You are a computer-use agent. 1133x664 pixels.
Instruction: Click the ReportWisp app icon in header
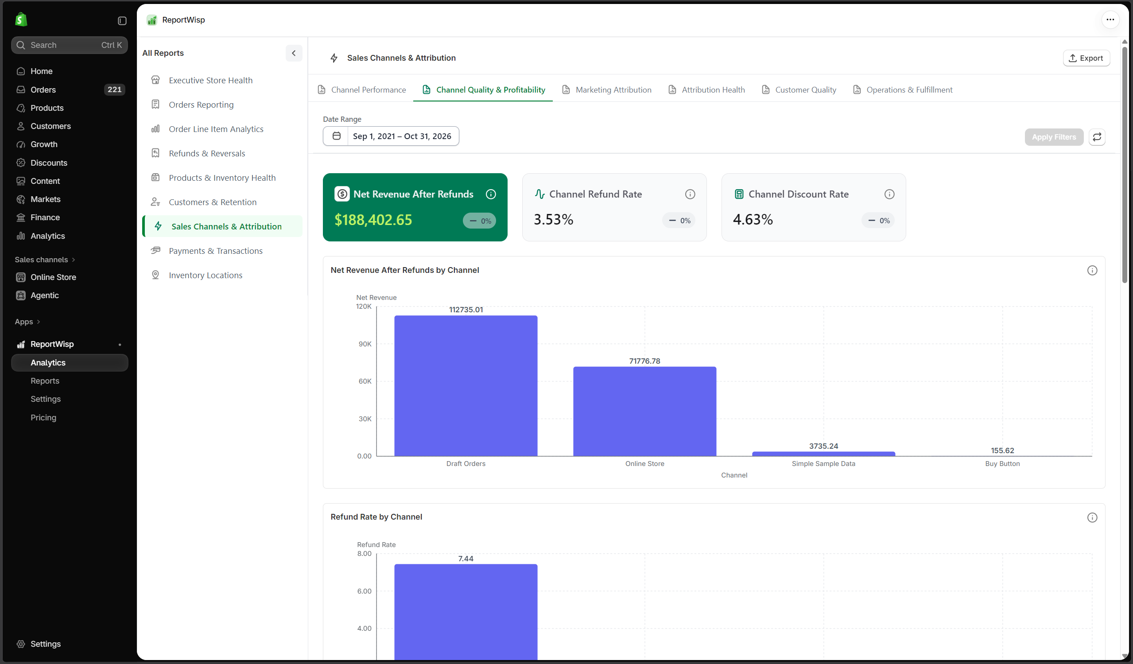click(152, 20)
